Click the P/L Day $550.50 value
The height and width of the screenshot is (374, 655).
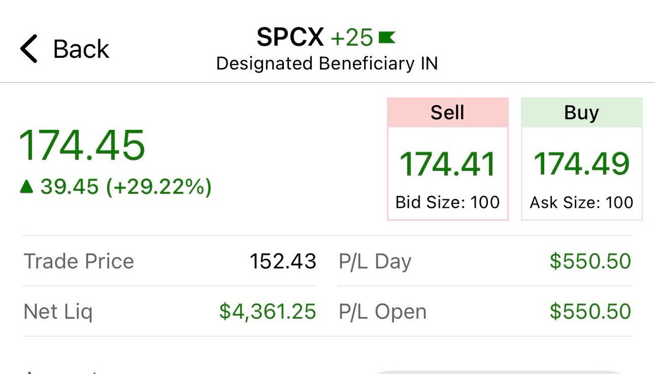point(591,262)
